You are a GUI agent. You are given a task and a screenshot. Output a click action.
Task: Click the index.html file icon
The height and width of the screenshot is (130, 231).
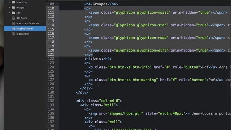pyautogui.click(x=13, y=34)
